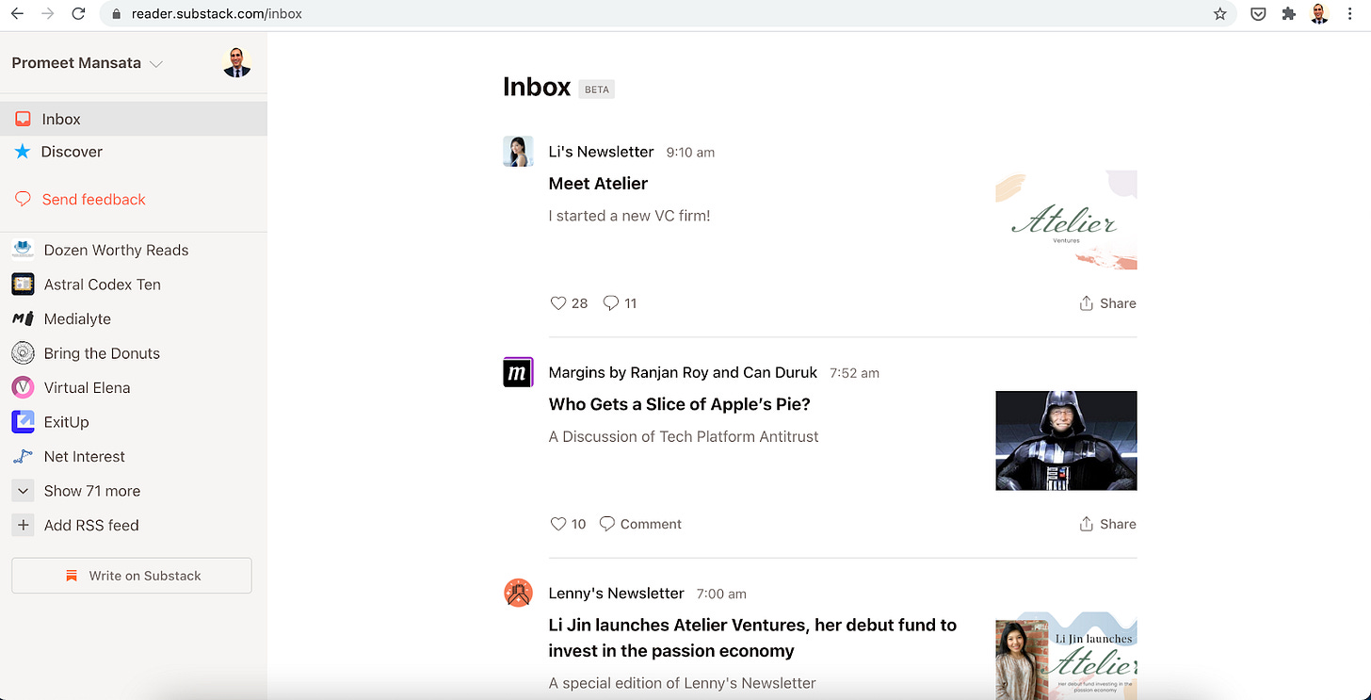Bookmark this page with star icon
The width and height of the screenshot is (1371, 700).
(1220, 14)
